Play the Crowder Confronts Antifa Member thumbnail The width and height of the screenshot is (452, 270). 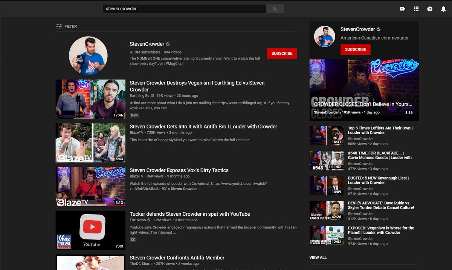90,262
